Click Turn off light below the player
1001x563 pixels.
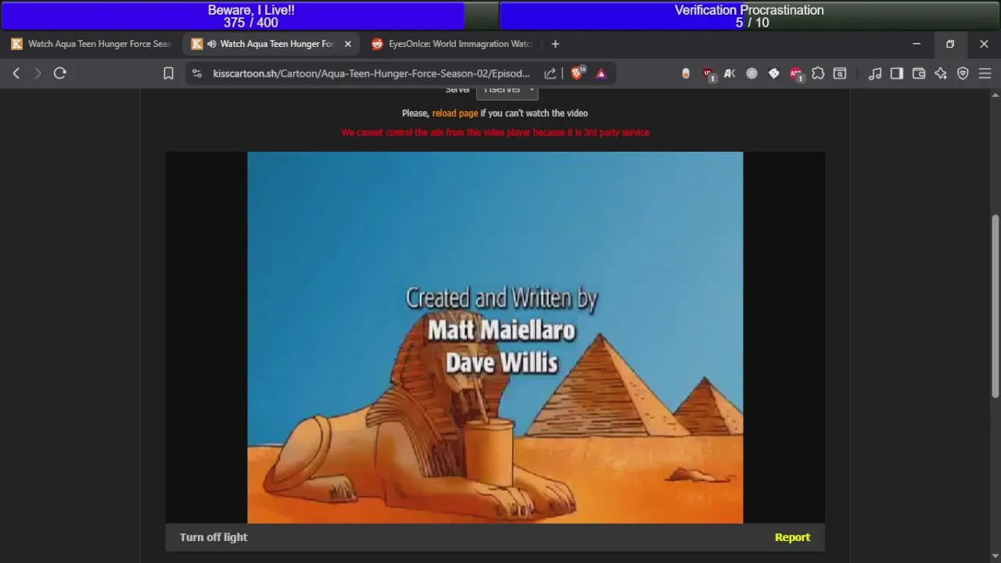pyautogui.click(x=213, y=537)
